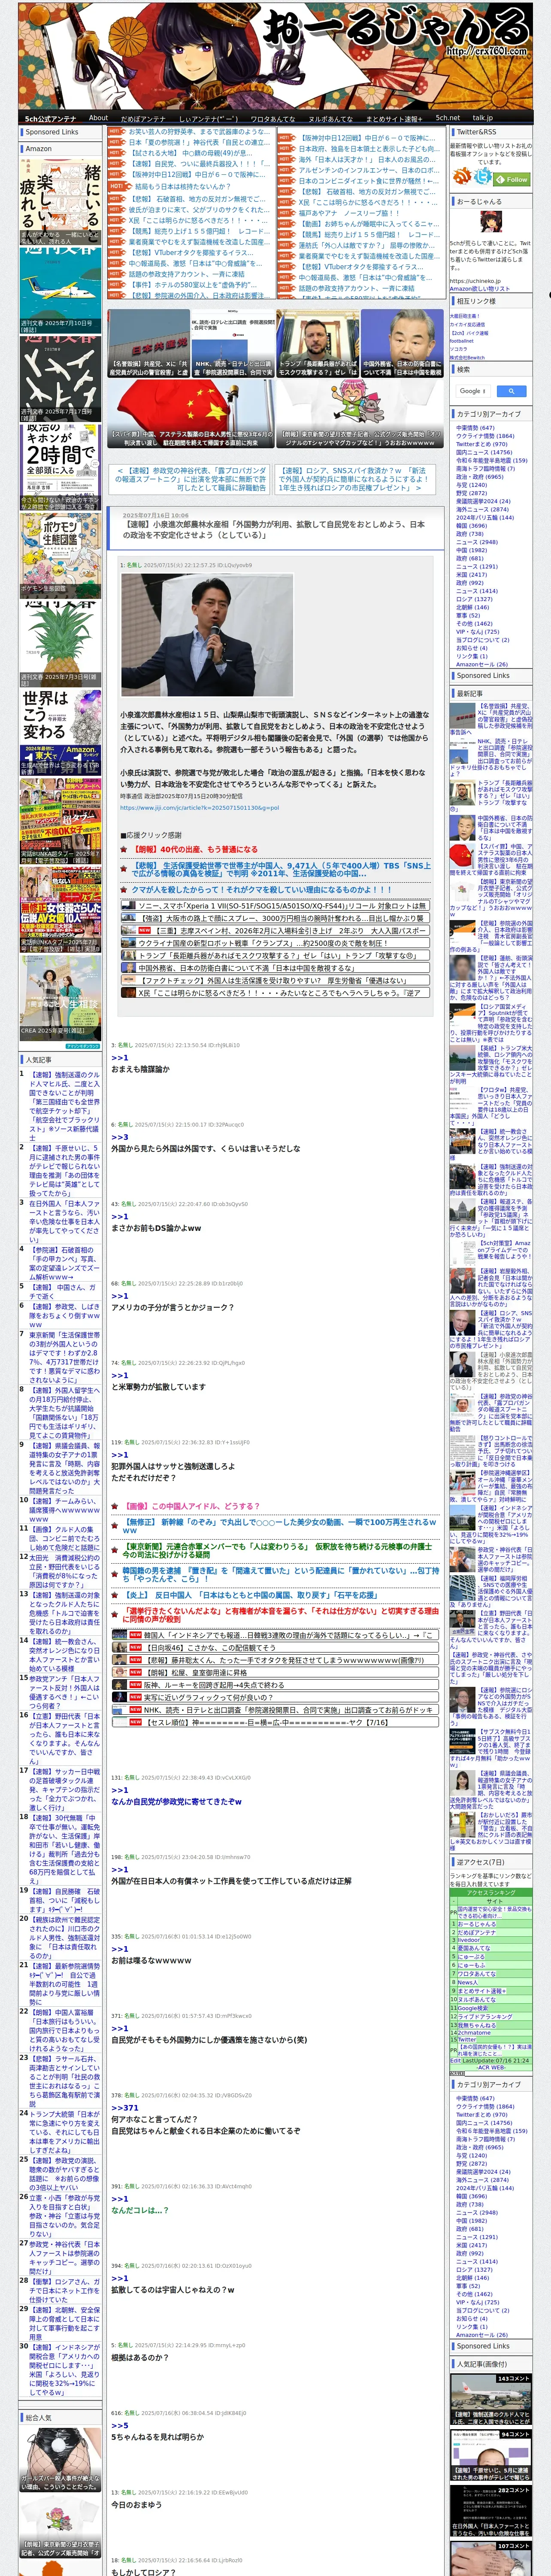Switch to ワロタあんてな nav tab
This screenshot has height=2576, width=551.
[272, 118]
